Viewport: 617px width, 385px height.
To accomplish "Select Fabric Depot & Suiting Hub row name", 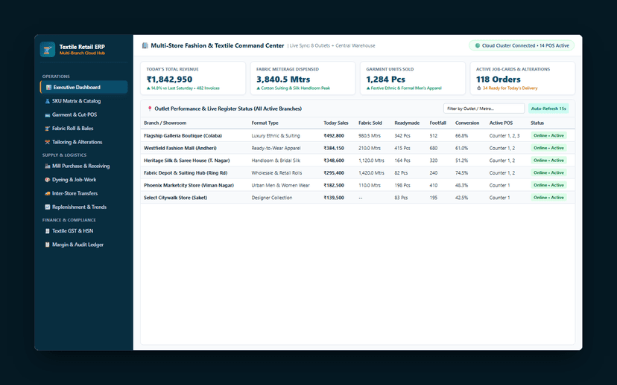I will (x=186, y=173).
